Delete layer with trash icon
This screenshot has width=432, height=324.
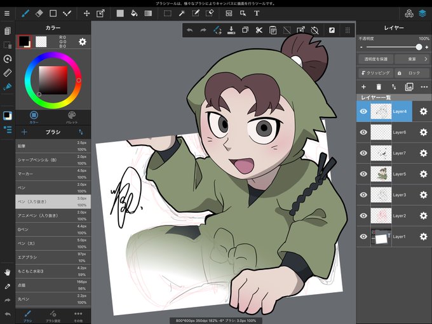(x=379, y=87)
